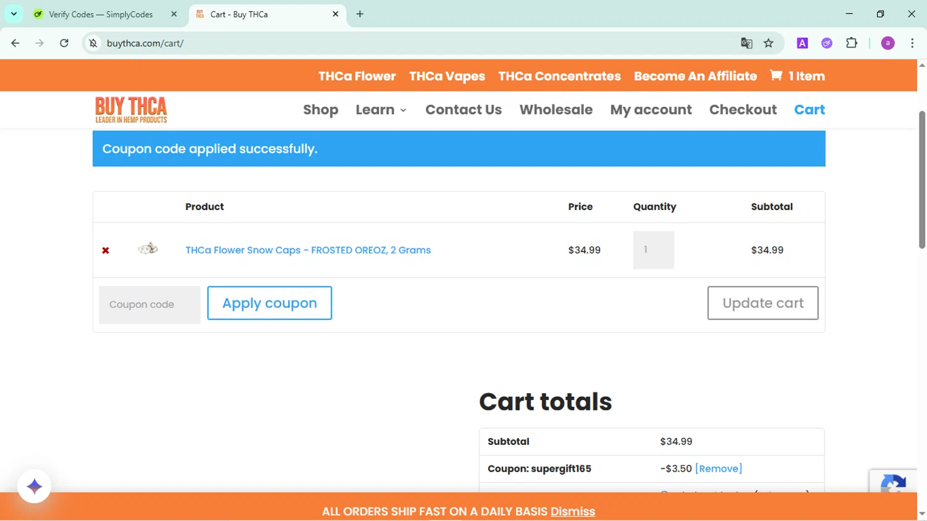
Task: Click the product thumbnail image
Action: click(x=148, y=249)
